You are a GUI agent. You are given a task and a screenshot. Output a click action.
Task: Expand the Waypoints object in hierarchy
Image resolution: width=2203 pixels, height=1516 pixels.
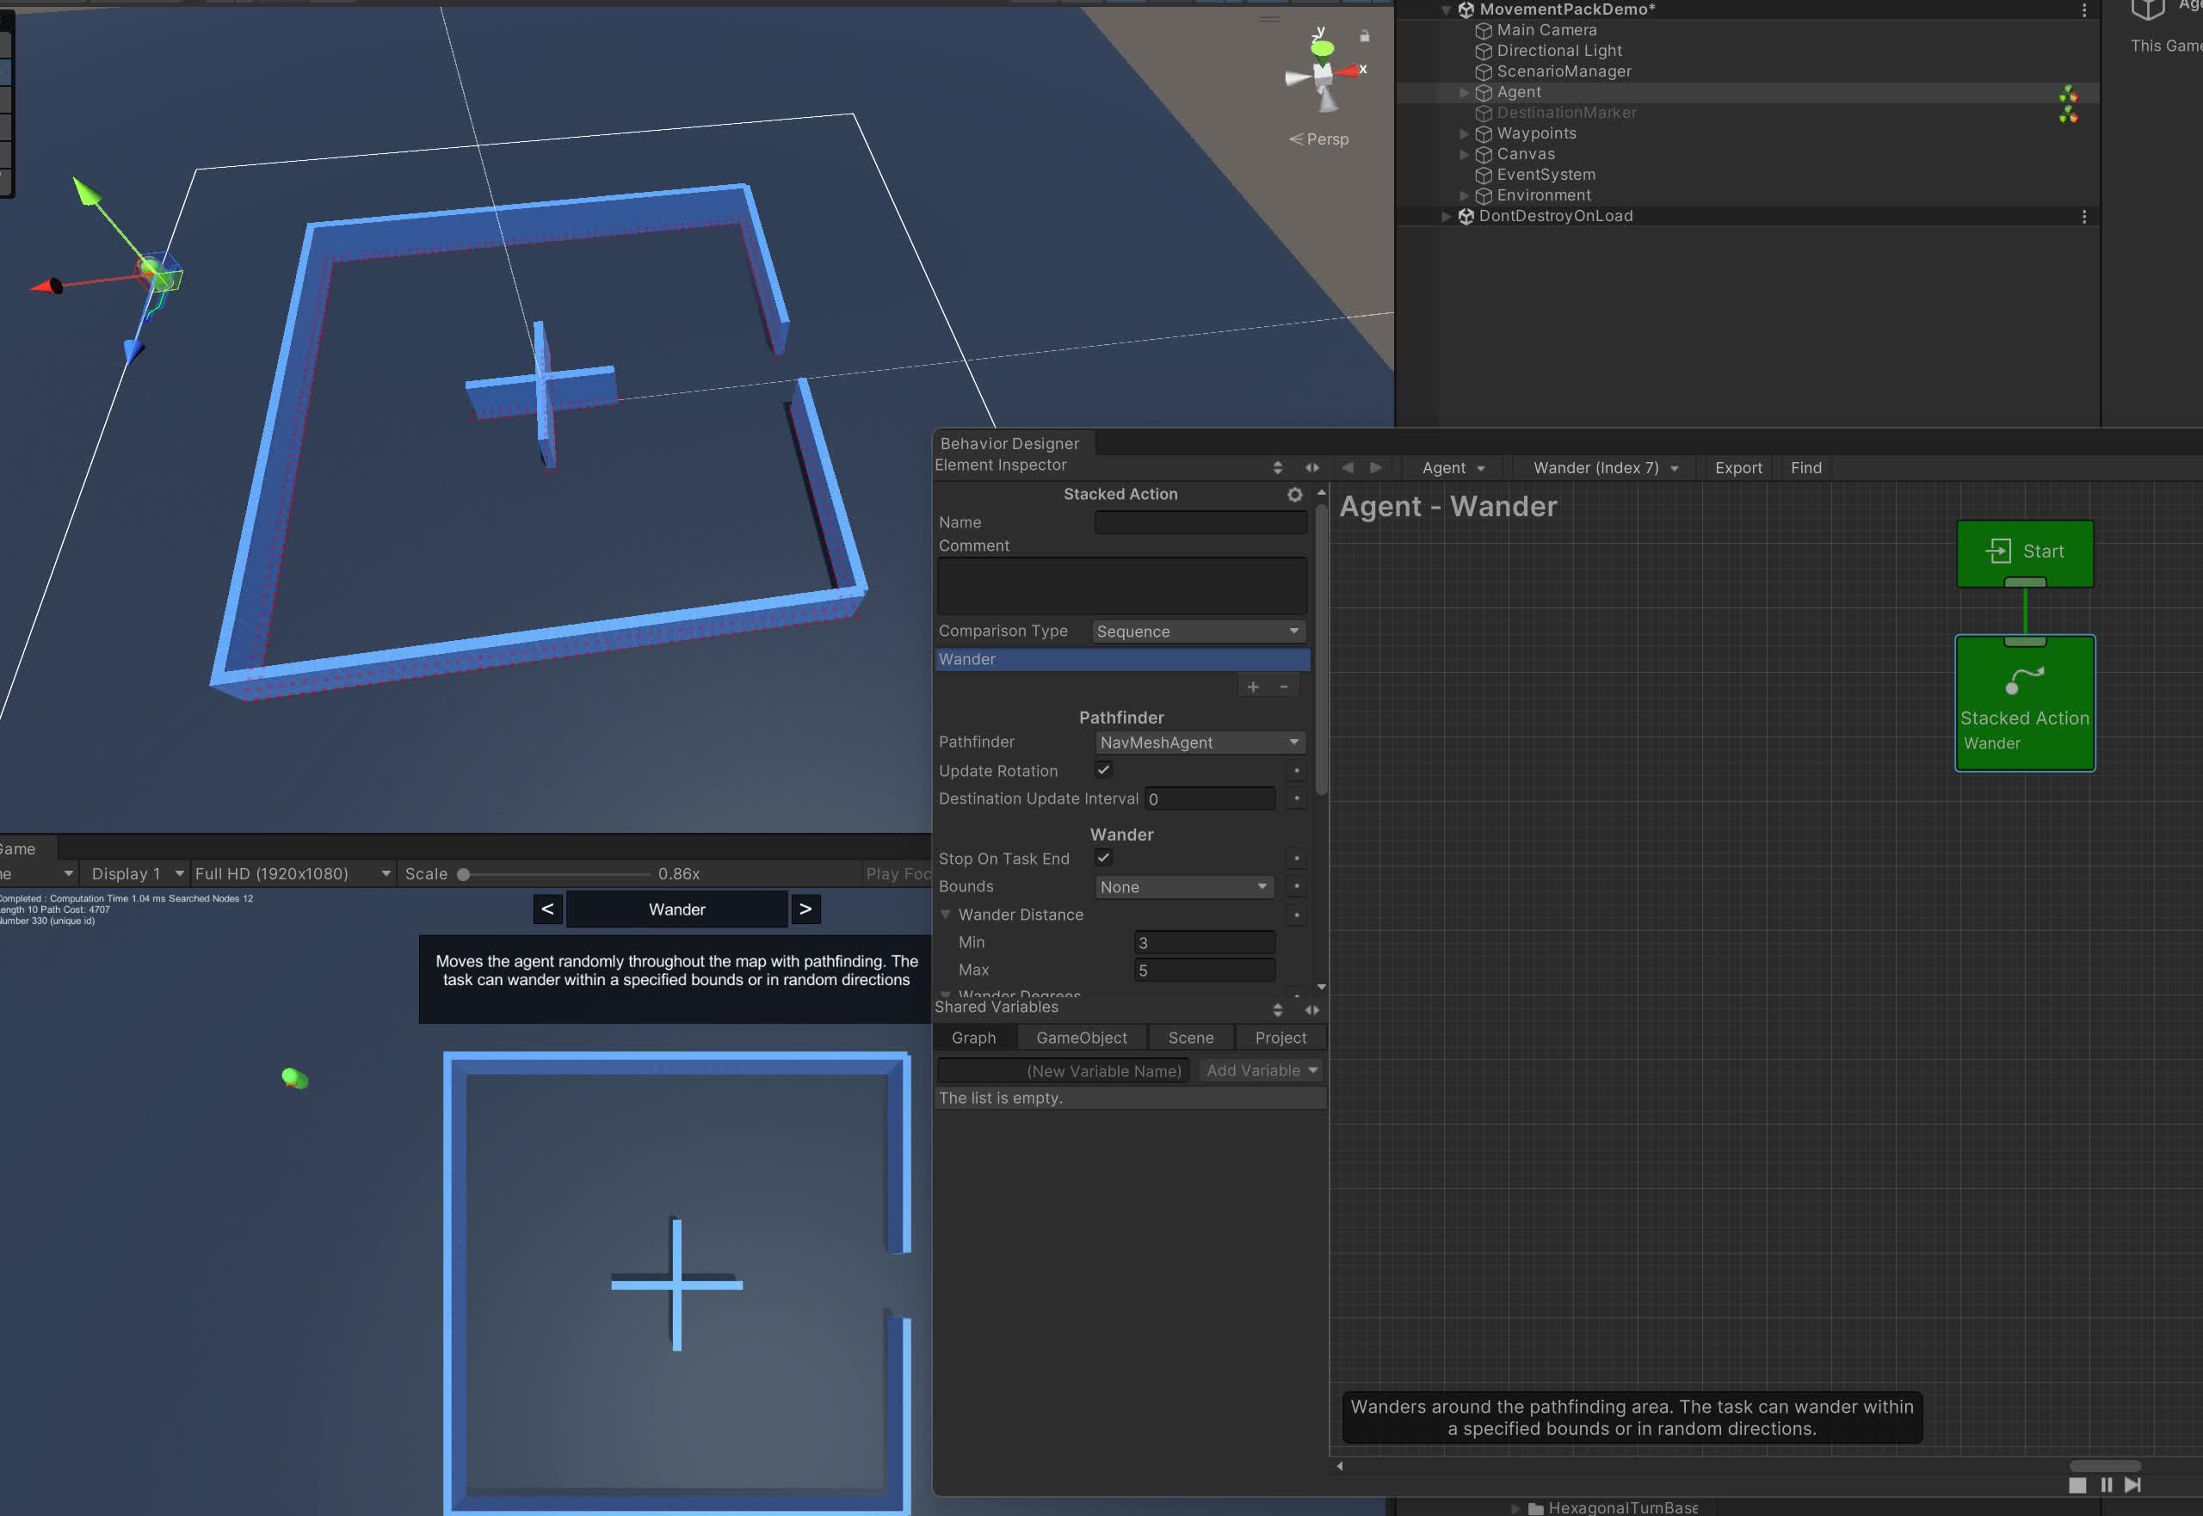[1464, 134]
